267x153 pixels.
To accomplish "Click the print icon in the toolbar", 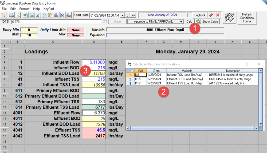I will tap(11, 15).
